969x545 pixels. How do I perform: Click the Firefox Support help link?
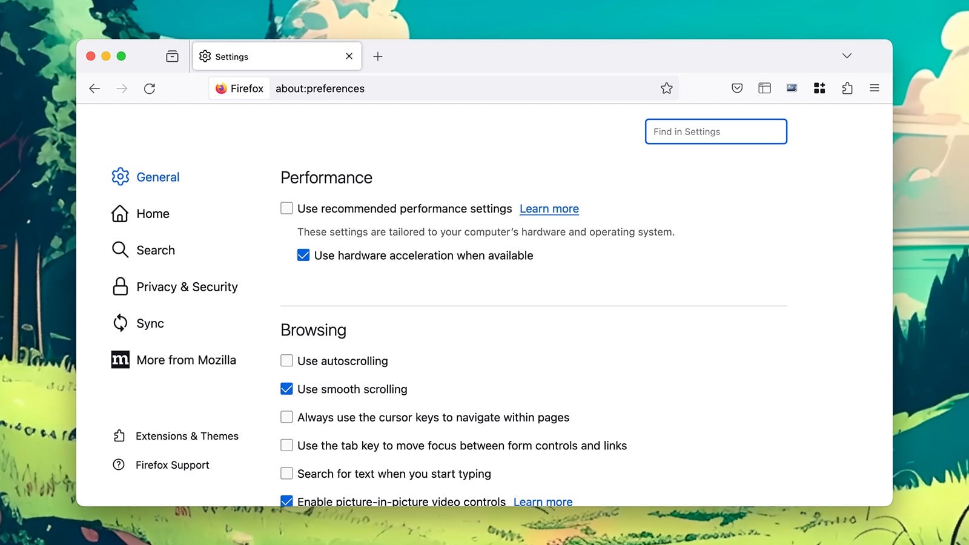172,464
